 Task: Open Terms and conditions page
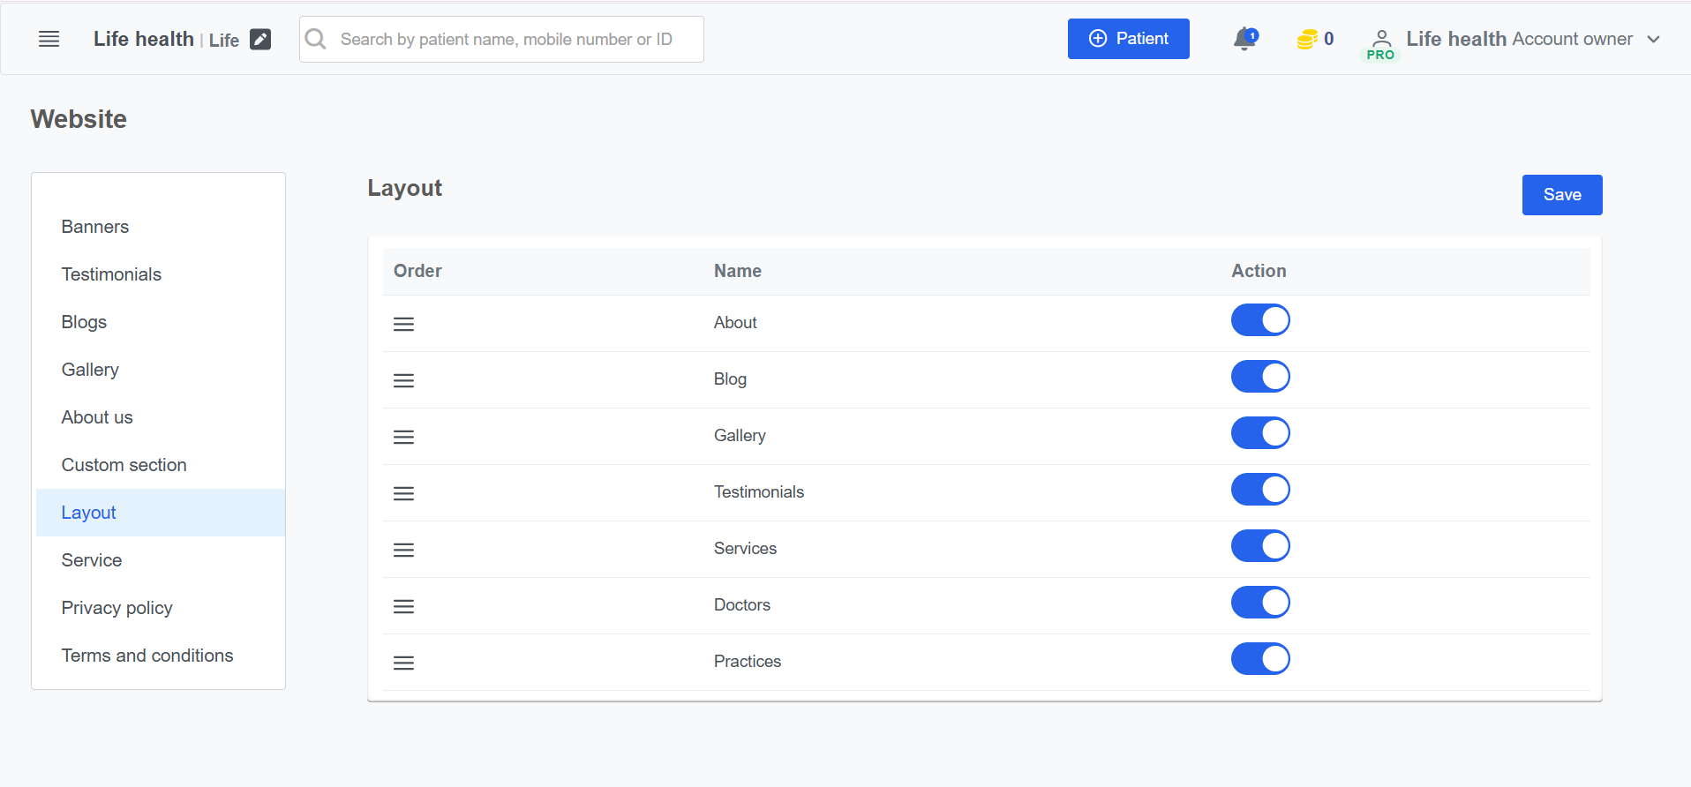pyautogui.click(x=147, y=656)
